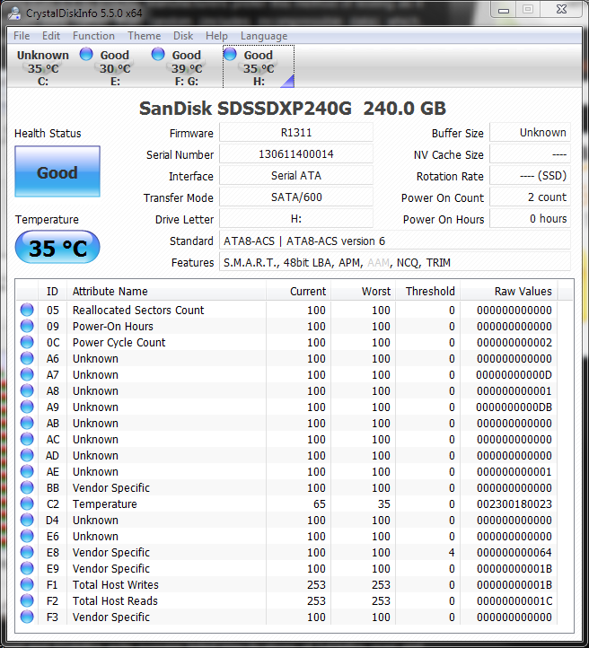
Task: Open the Function menu
Action: tap(93, 36)
